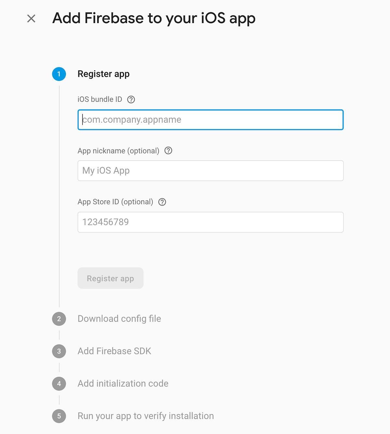This screenshot has width=390, height=434.
Task: Click the step 4 numbered circle
Action: pyautogui.click(x=59, y=384)
